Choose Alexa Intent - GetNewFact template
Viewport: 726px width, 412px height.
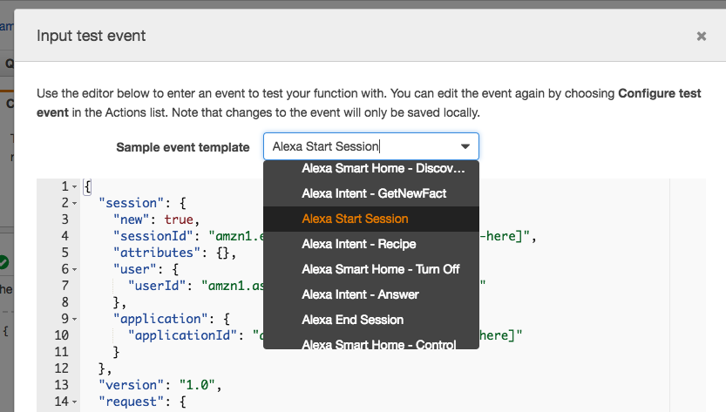[x=371, y=193]
